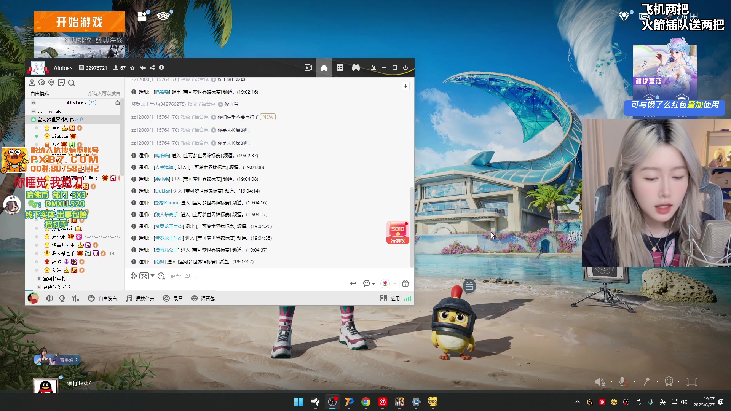Open the audio mixer sliders icon
Screen dimensions: 731x411
click(x=76, y=298)
